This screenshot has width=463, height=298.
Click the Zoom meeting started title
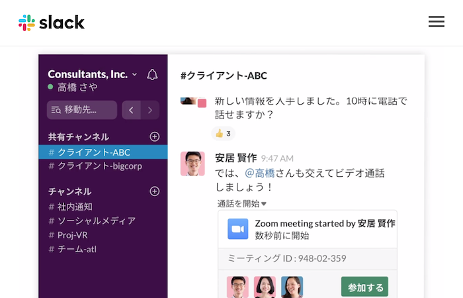[x=325, y=224]
